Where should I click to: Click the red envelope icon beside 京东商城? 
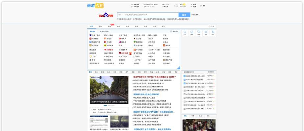pos(131,53)
